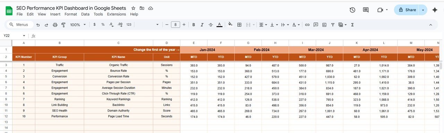The height and width of the screenshot is (133, 444).
Task: Open the Edit menu
Action: [30, 14]
